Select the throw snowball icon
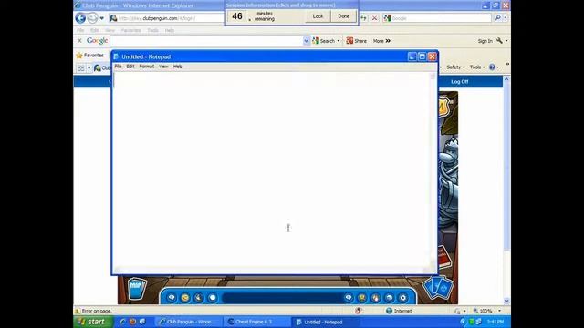The image size is (584, 328). [x=213, y=298]
